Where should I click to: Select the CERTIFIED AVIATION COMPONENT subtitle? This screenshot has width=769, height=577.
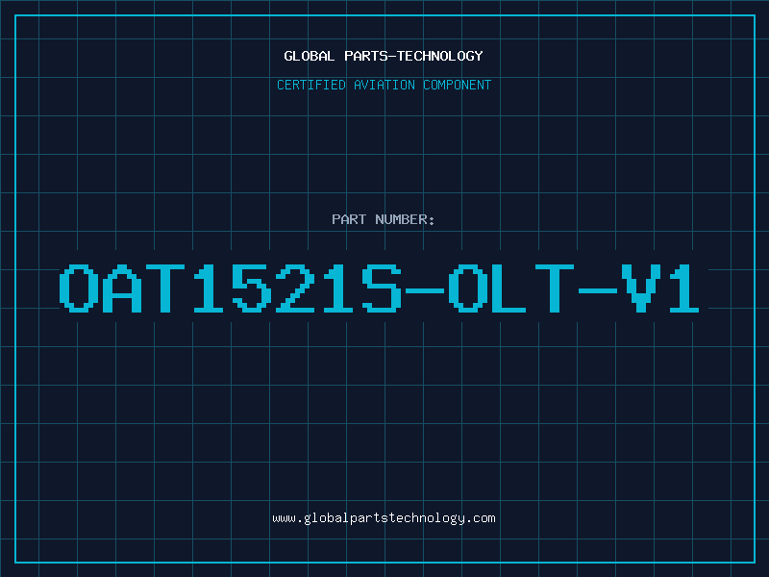coord(384,85)
